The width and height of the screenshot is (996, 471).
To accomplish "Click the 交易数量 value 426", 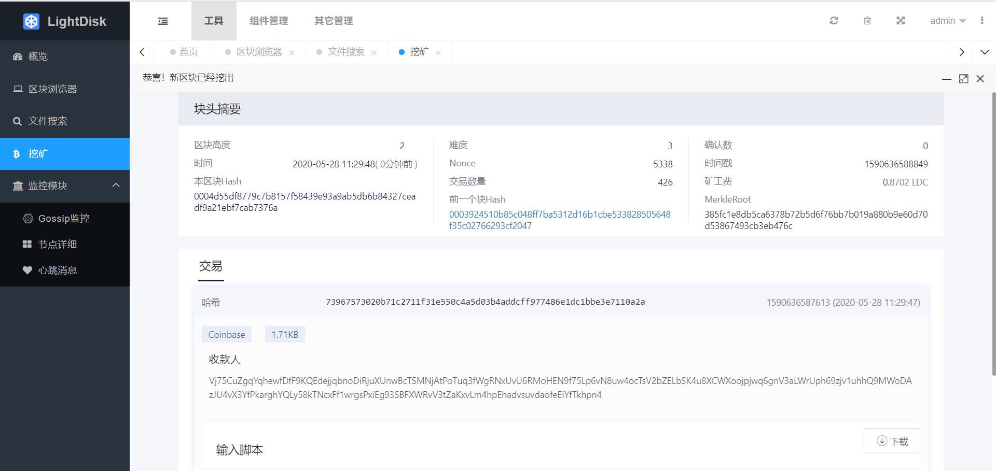I will (x=665, y=182).
